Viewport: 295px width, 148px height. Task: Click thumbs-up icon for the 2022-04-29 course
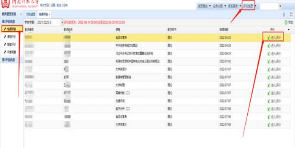click(x=269, y=46)
